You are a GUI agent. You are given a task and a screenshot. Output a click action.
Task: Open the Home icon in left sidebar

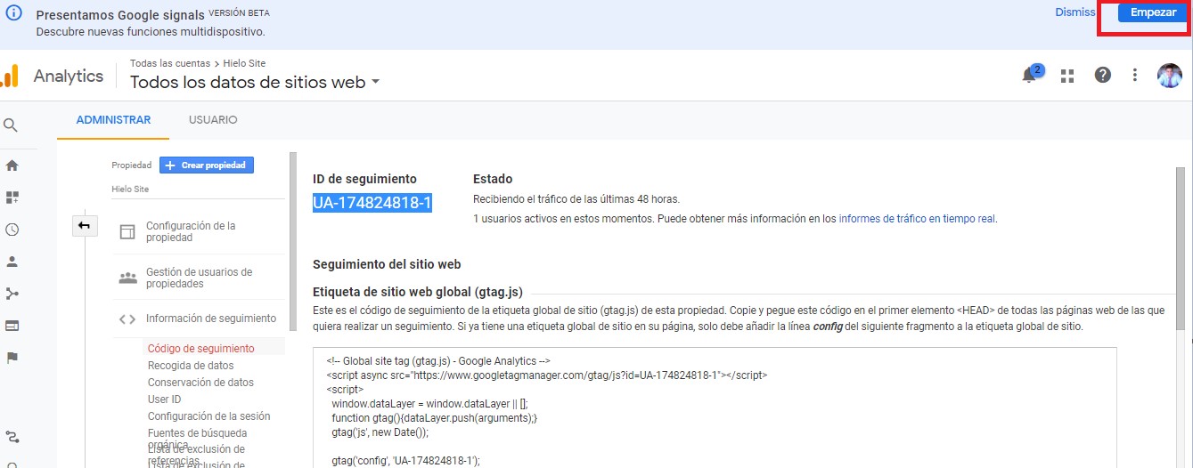12,165
